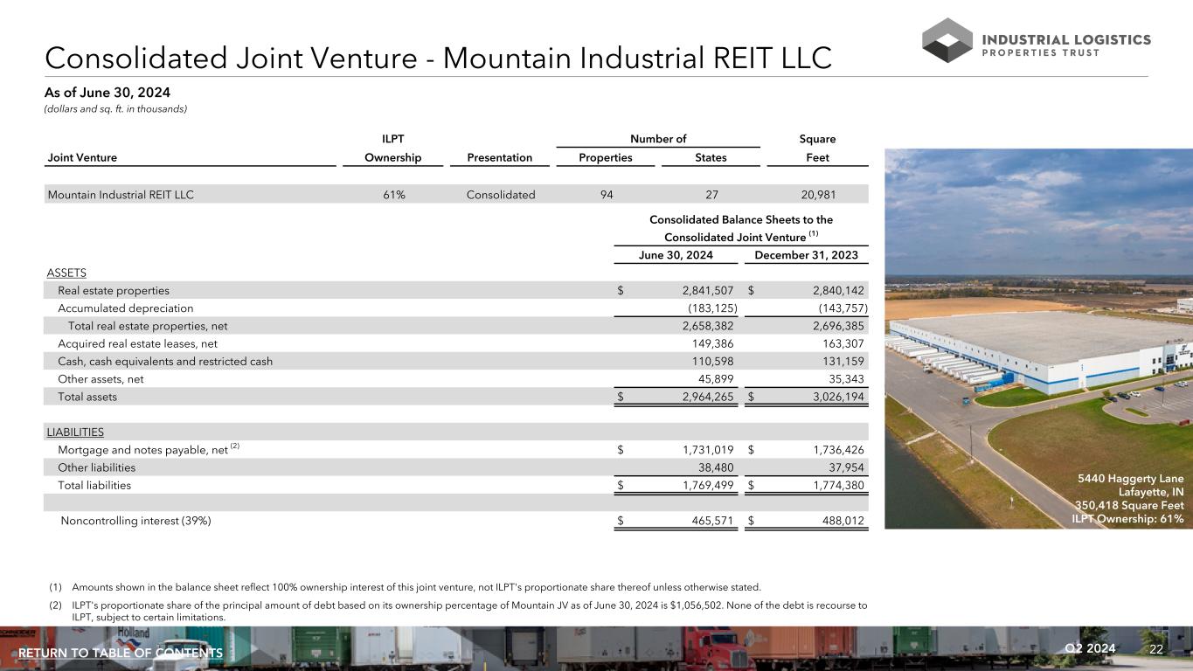Click the Total liabilities value 1,769,499
Viewport: 1193px width, 671px height.
(x=710, y=485)
